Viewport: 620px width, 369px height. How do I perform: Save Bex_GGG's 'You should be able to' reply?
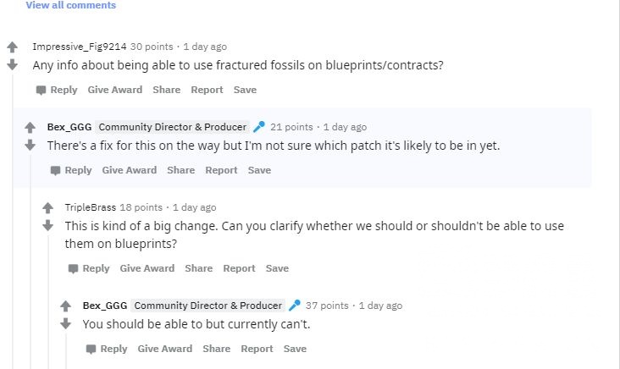tap(295, 349)
